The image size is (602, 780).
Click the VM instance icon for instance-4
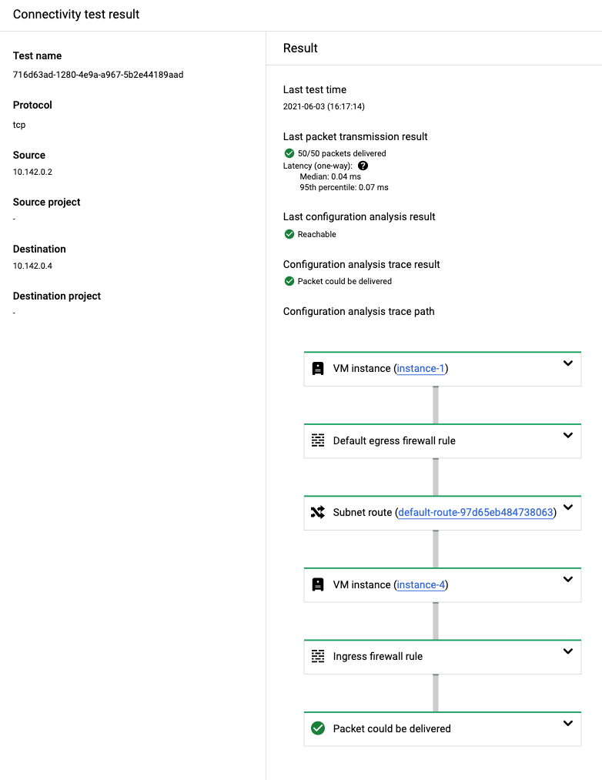click(317, 585)
